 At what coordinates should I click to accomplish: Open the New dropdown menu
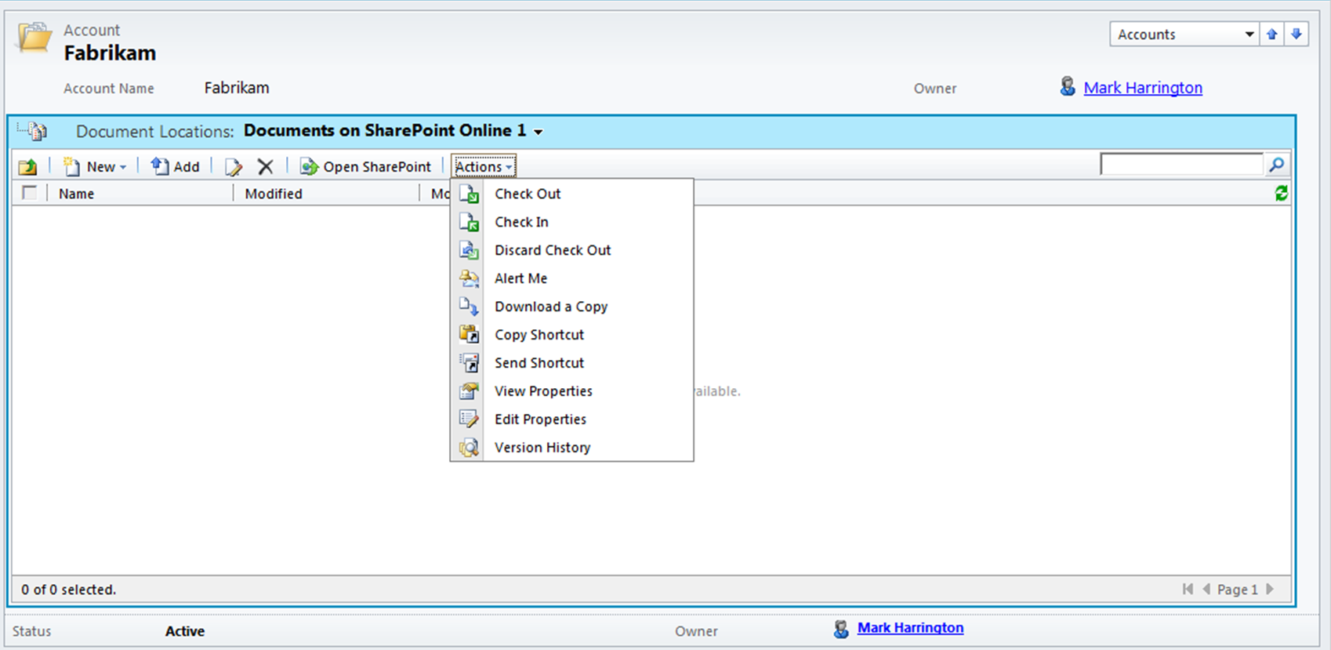click(x=96, y=166)
